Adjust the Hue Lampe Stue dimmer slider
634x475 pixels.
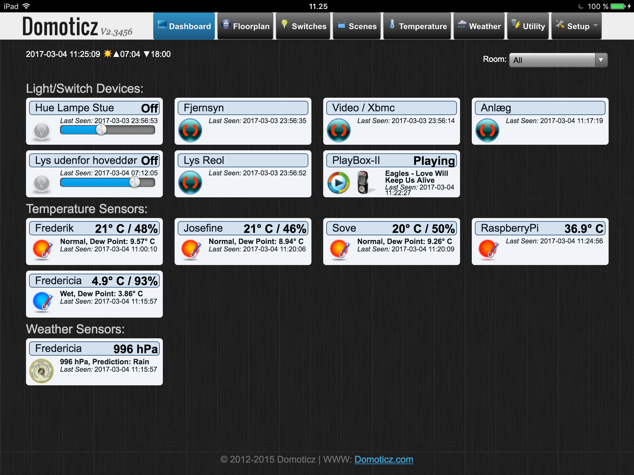[107, 130]
